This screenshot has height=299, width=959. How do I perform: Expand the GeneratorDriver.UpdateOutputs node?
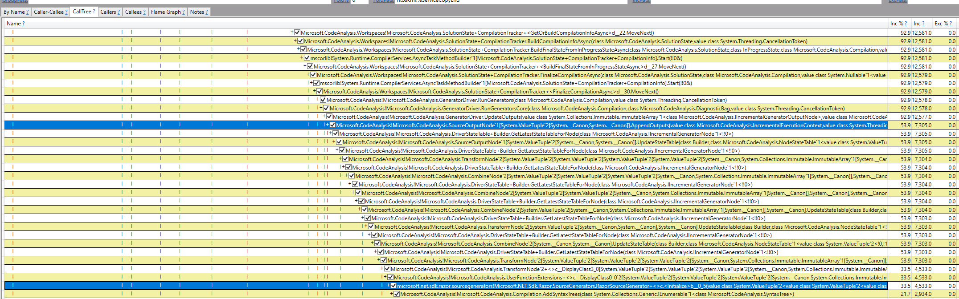(324, 117)
